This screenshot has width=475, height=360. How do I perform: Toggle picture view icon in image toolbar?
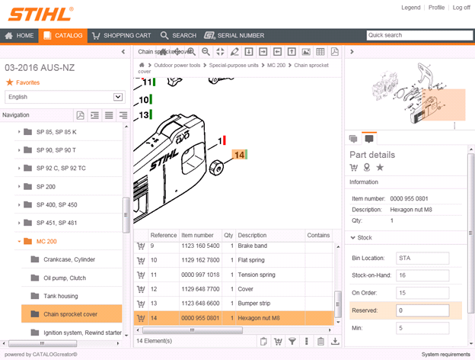coord(306,52)
